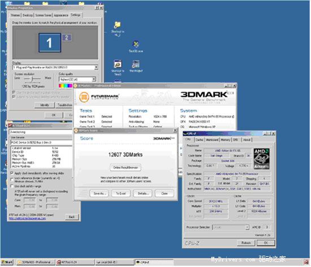The width and height of the screenshot is (311, 267).
Task: Switch to Local Disk taskbar button
Action: coord(114,262)
